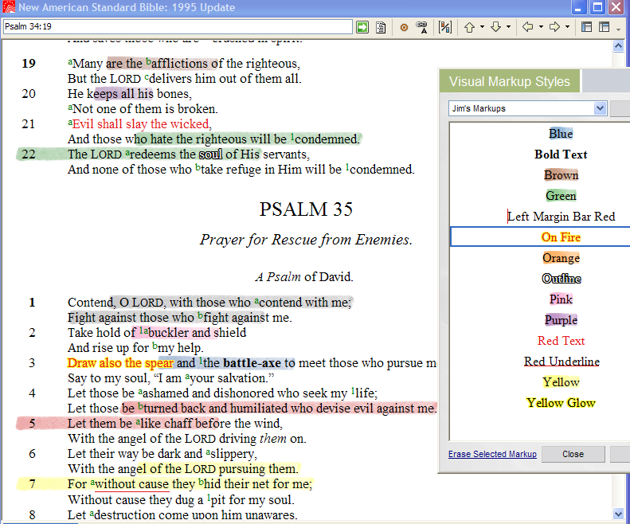The height and width of the screenshot is (524, 630).
Task: Click the scrollbar down arrow of text pane
Action: click(x=618, y=513)
